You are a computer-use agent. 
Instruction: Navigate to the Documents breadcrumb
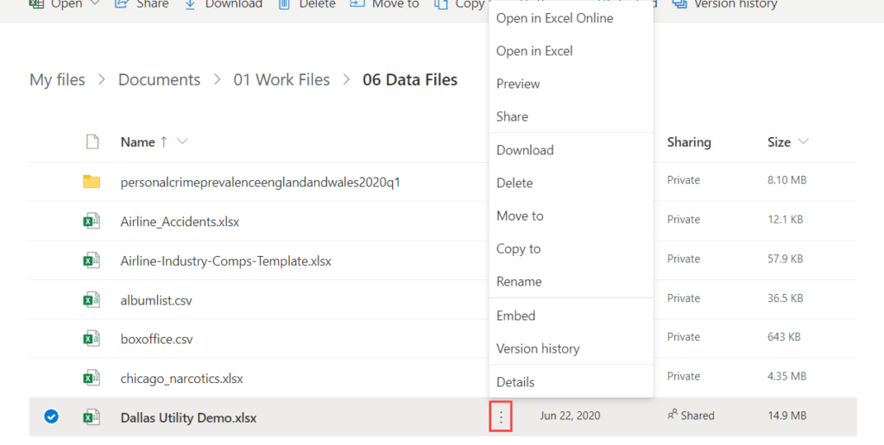pyautogui.click(x=159, y=80)
